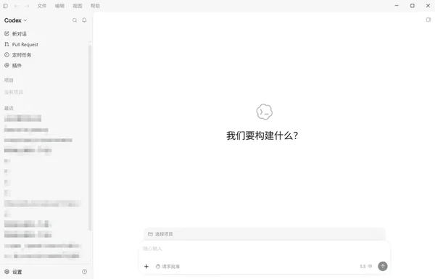Click the send arrow button
435x279 pixels.
point(383,266)
